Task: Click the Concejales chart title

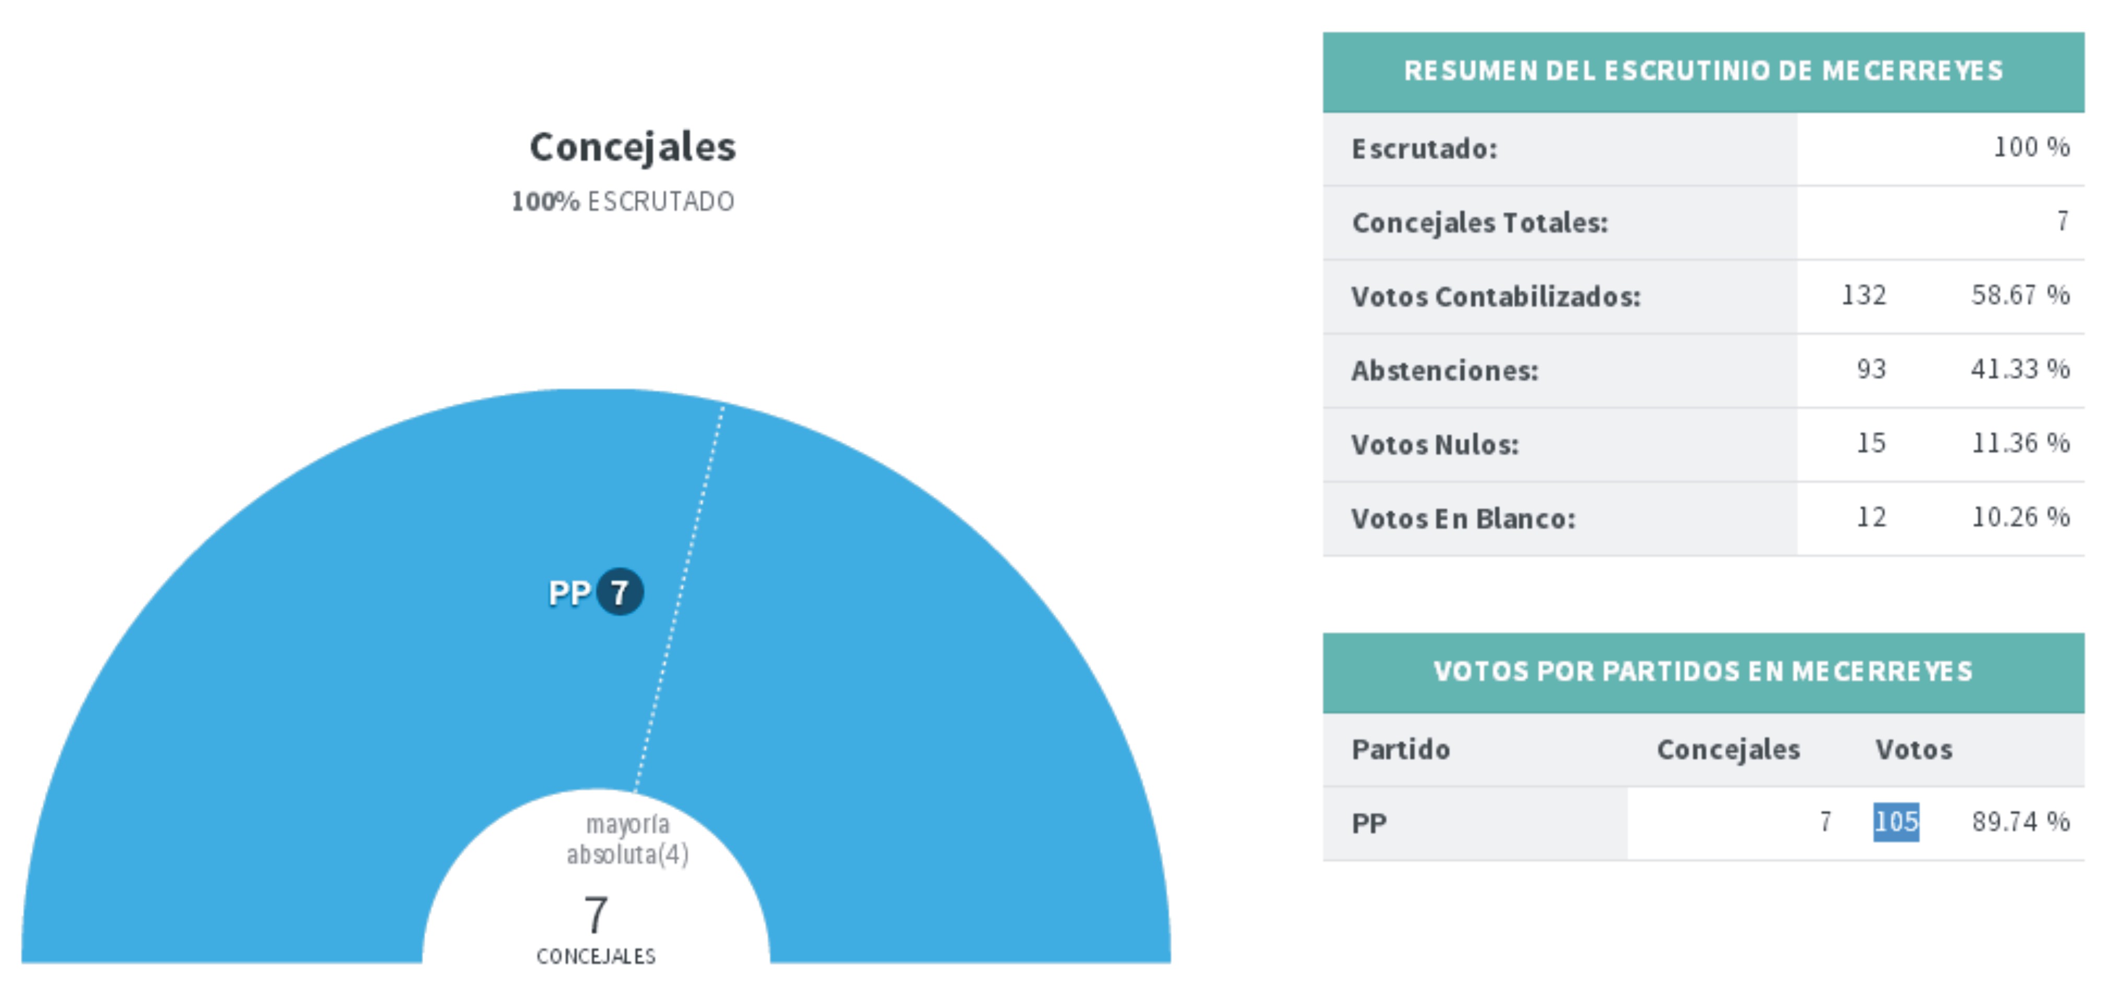Action: (633, 147)
